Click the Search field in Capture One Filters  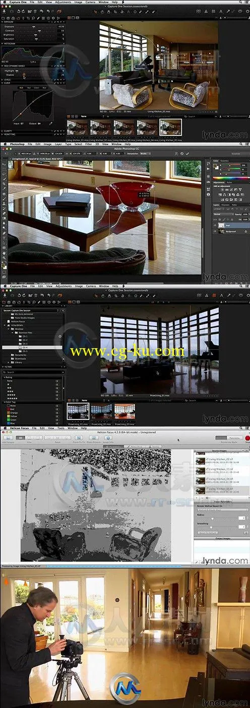[32, 372]
